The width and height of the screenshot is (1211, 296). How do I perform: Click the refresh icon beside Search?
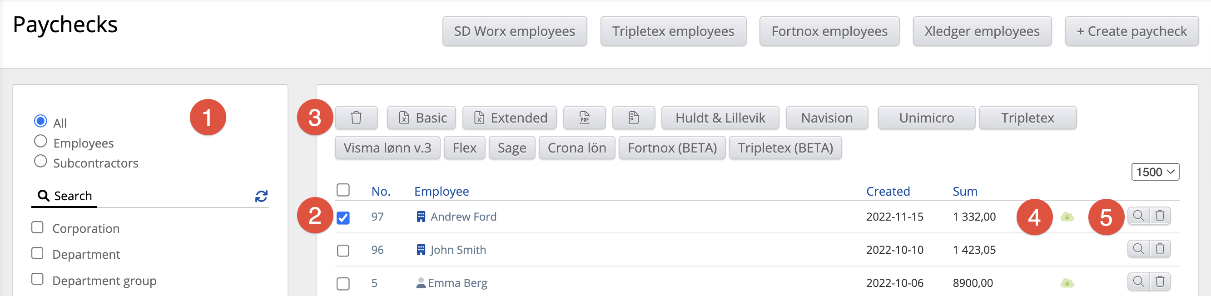(261, 196)
